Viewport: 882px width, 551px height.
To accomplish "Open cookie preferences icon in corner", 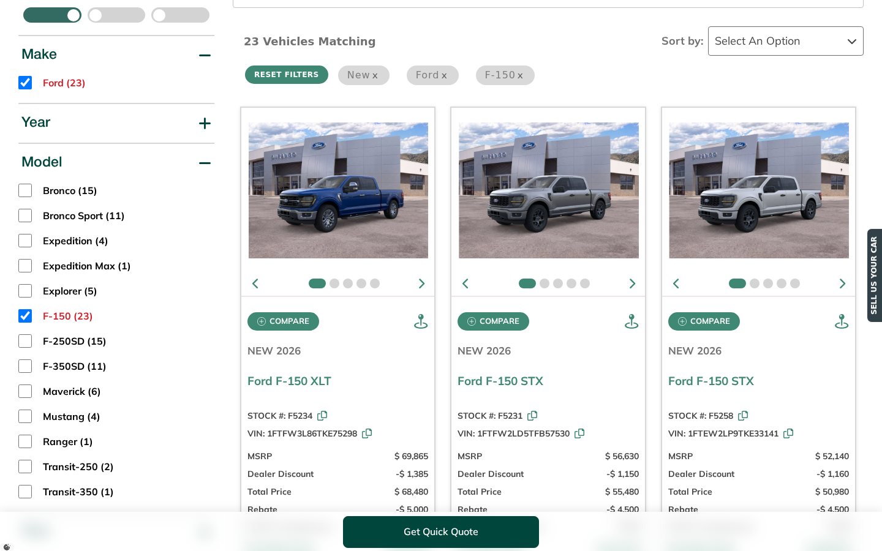I will [x=7, y=547].
